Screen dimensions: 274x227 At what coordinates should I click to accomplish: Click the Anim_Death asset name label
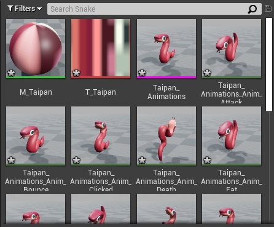tap(166, 180)
